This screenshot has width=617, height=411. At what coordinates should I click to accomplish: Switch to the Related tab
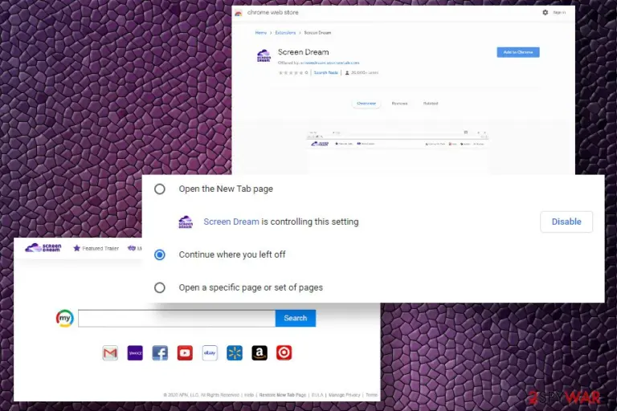(431, 104)
